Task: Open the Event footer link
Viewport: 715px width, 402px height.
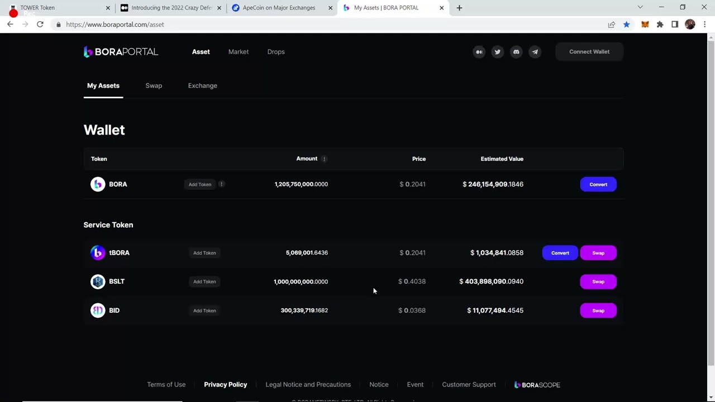Action: pos(415,385)
